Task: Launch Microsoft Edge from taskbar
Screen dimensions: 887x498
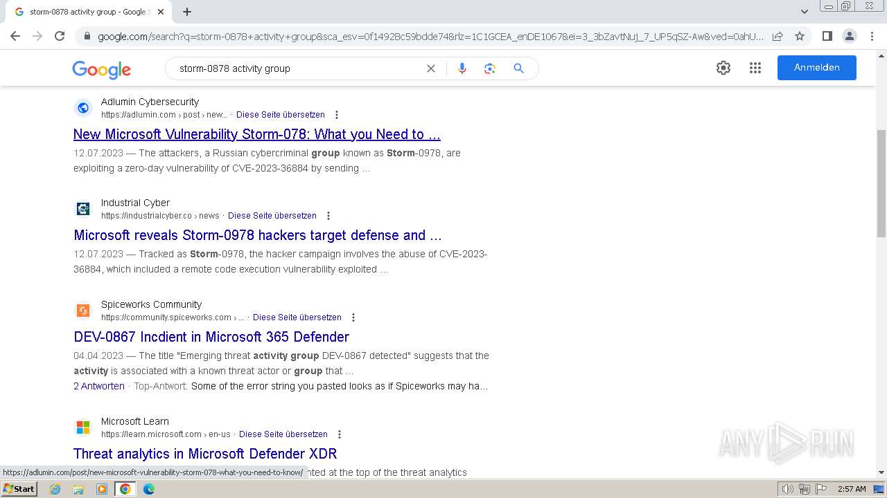Action: (149, 489)
